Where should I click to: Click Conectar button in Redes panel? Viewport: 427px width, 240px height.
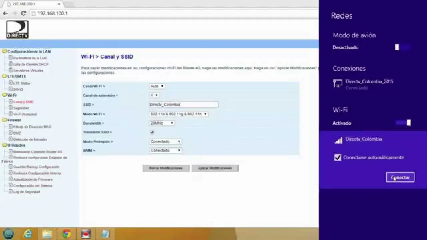400,177
